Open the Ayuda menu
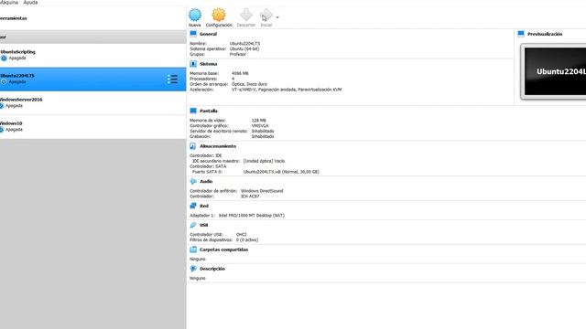Screen dimensions: 586x329 click(30, 2)
